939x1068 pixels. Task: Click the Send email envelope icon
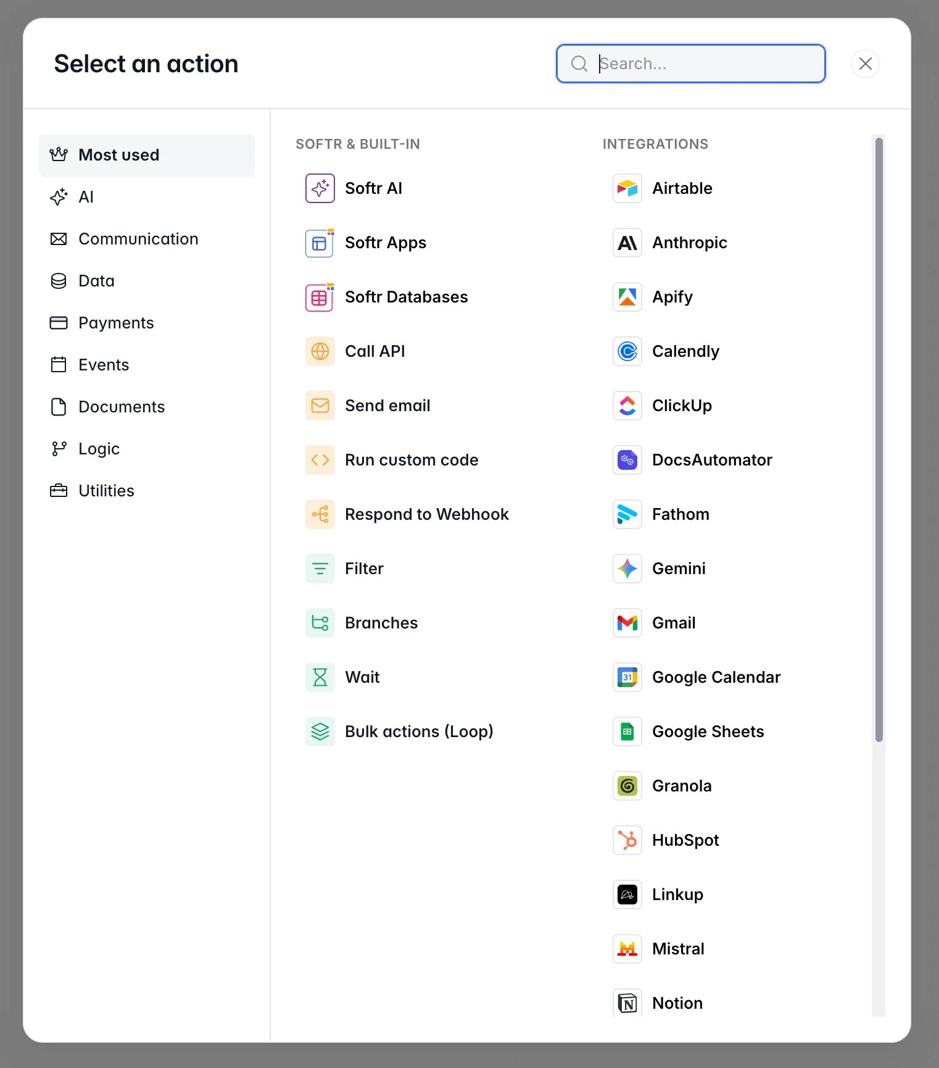[x=320, y=406]
